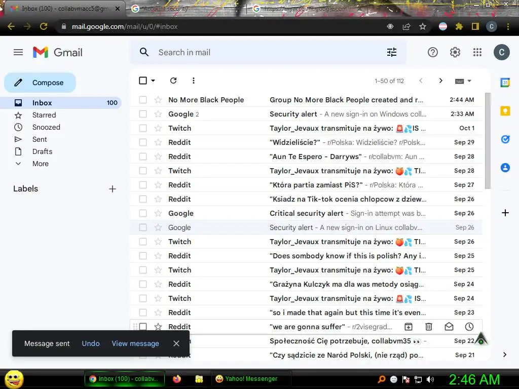The height and width of the screenshot is (389, 519).
Task: Show the side panel collapse chevron
Action: pyautogui.click(x=505, y=355)
